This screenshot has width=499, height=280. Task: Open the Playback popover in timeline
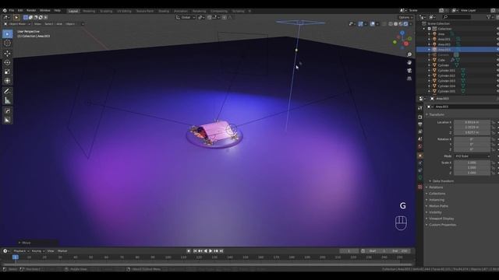tap(21, 250)
